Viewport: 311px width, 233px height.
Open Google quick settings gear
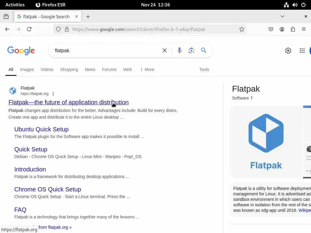(x=288, y=51)
